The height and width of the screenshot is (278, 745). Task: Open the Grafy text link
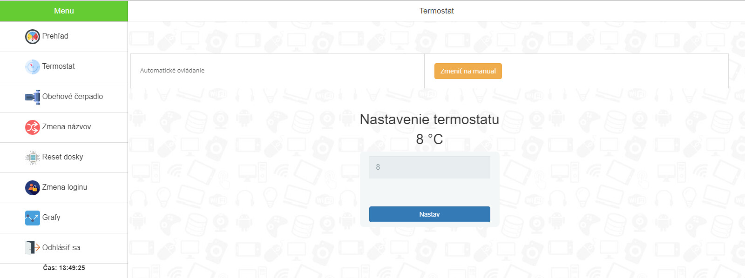[51, 218]
